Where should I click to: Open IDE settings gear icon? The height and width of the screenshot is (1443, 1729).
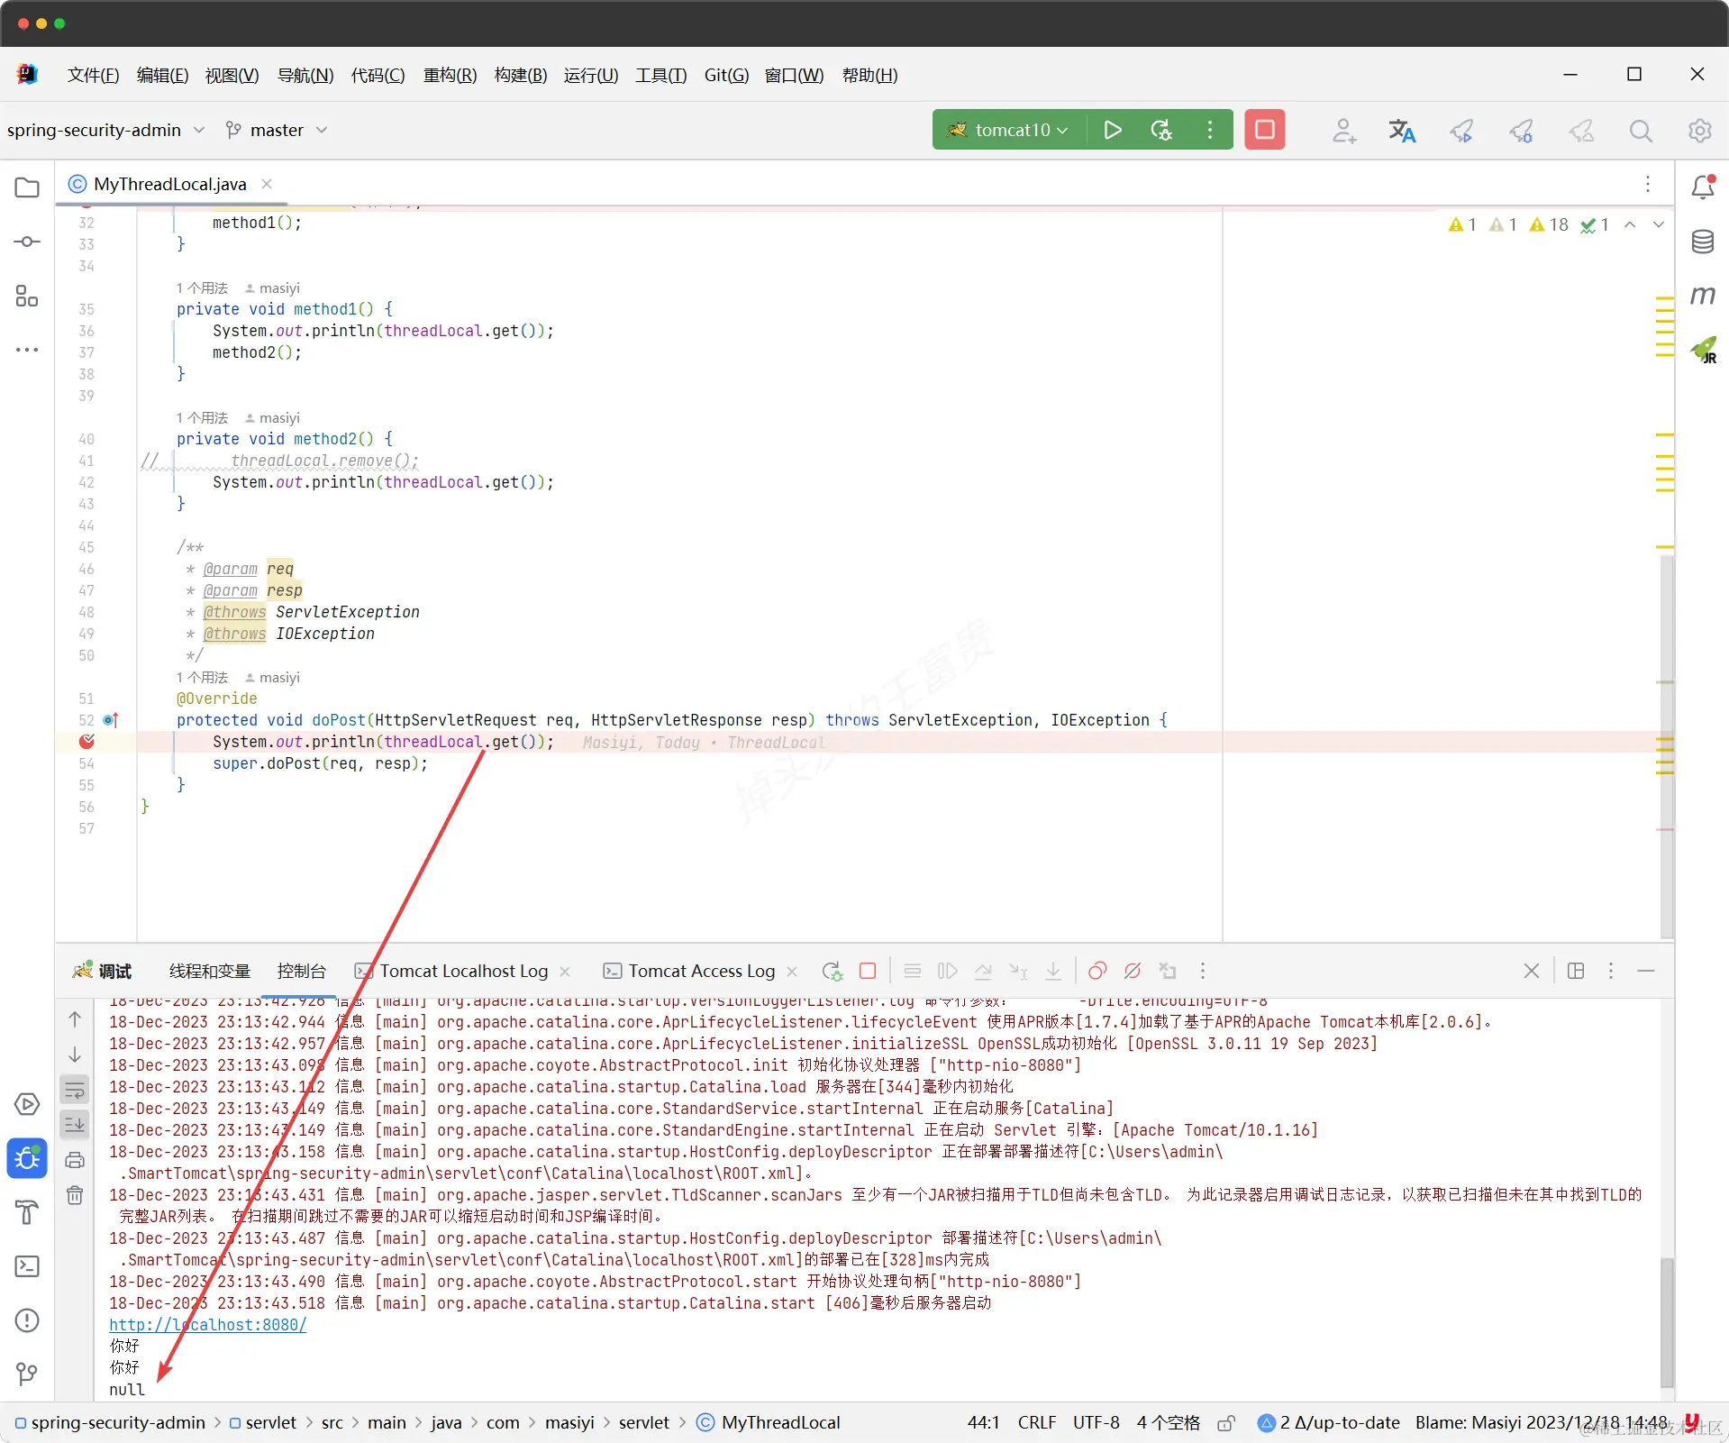tap(1699, 131)
